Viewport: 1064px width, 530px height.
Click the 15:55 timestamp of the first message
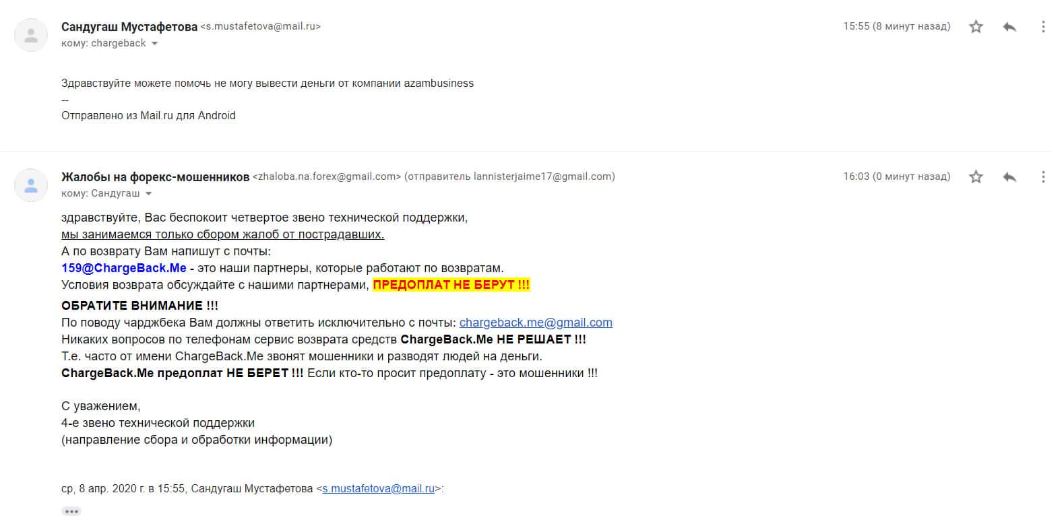tap(897, 27)
